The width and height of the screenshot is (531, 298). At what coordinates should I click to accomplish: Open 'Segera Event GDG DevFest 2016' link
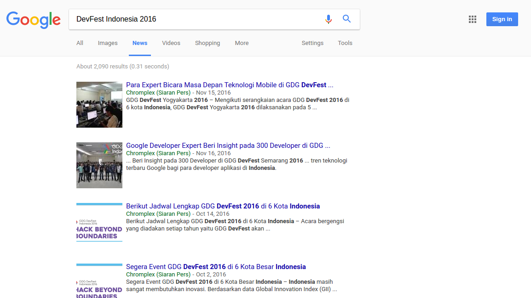click(216, 267)
